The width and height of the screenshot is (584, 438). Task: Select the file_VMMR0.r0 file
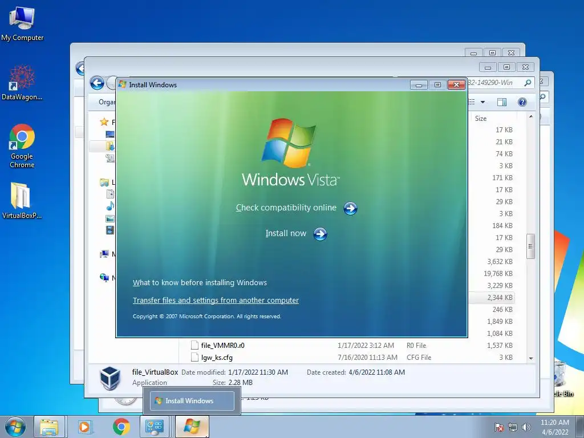pyautogui.click(x=223, y=345)
